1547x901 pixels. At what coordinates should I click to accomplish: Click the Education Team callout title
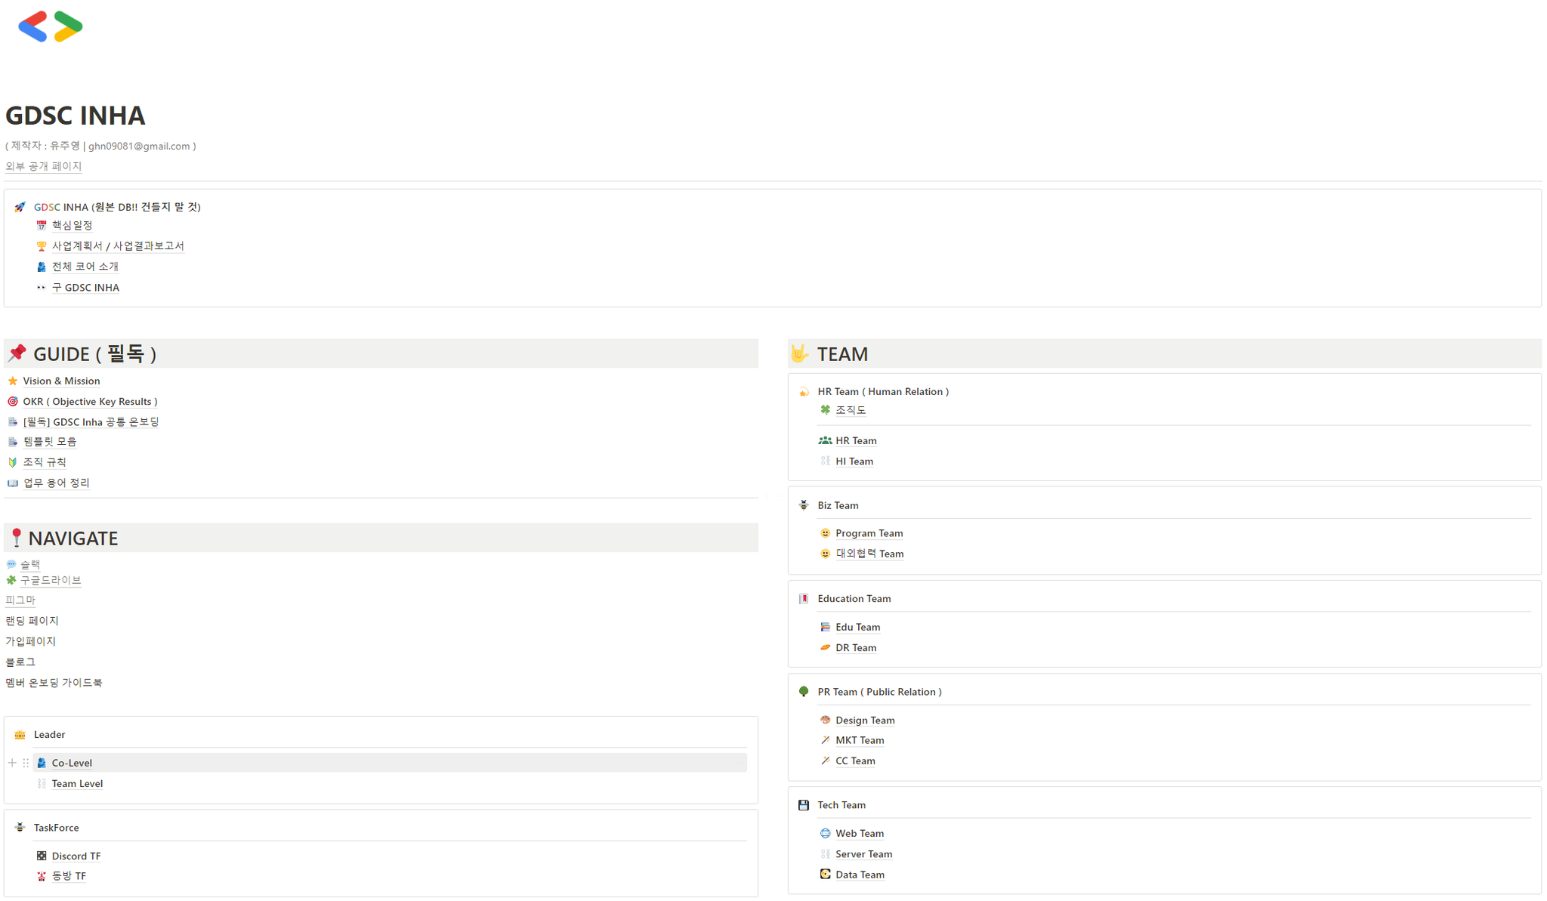click(x=854, y=599)
